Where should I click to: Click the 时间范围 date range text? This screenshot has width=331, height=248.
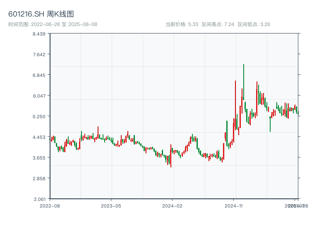[x=53, y=24]
